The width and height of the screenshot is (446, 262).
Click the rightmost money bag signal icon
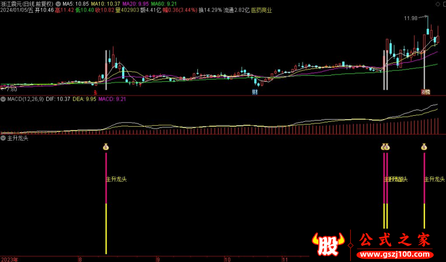tap(424, 147)
